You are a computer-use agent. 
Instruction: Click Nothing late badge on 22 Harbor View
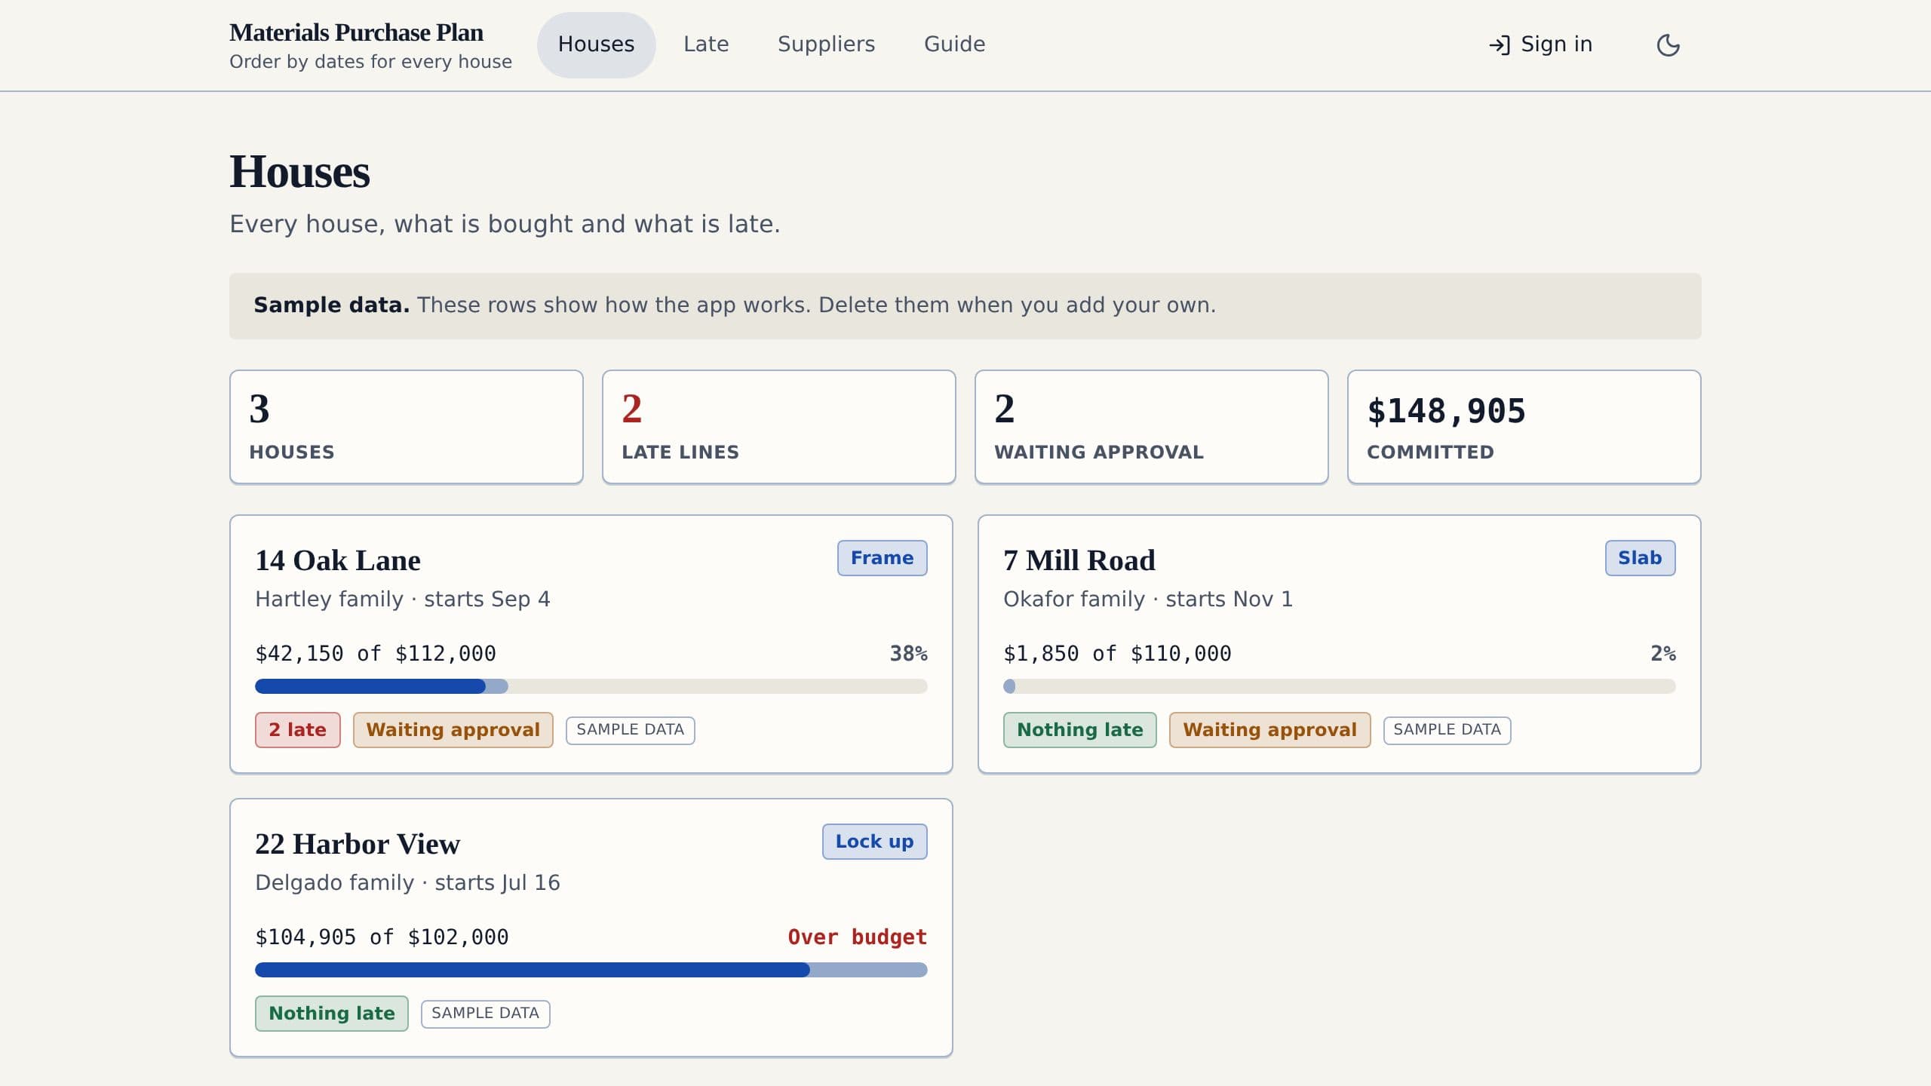[331, 1014]
